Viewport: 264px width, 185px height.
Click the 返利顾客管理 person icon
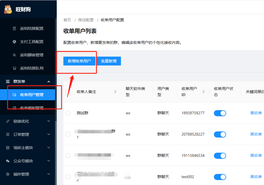tap(15, 55)
